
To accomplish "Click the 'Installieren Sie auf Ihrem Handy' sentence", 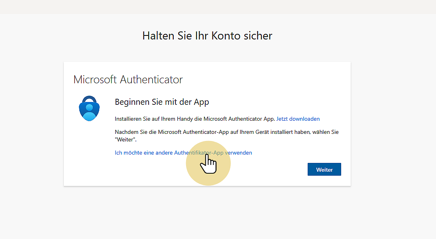I will [x=195, y=119].
